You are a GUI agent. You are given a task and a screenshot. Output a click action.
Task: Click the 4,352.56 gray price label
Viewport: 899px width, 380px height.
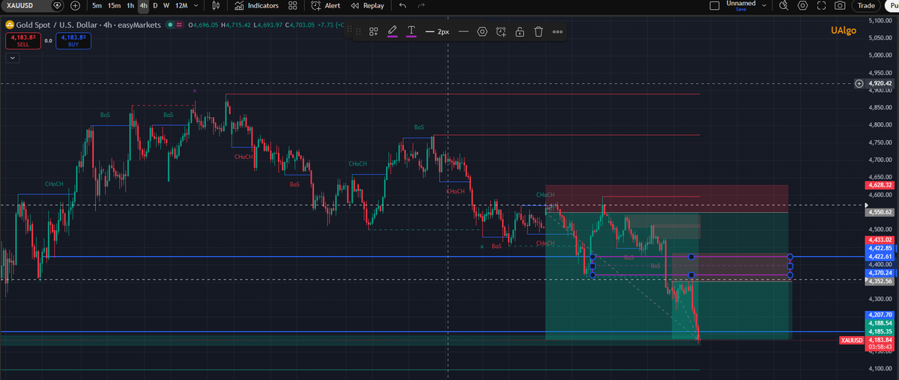880,282
